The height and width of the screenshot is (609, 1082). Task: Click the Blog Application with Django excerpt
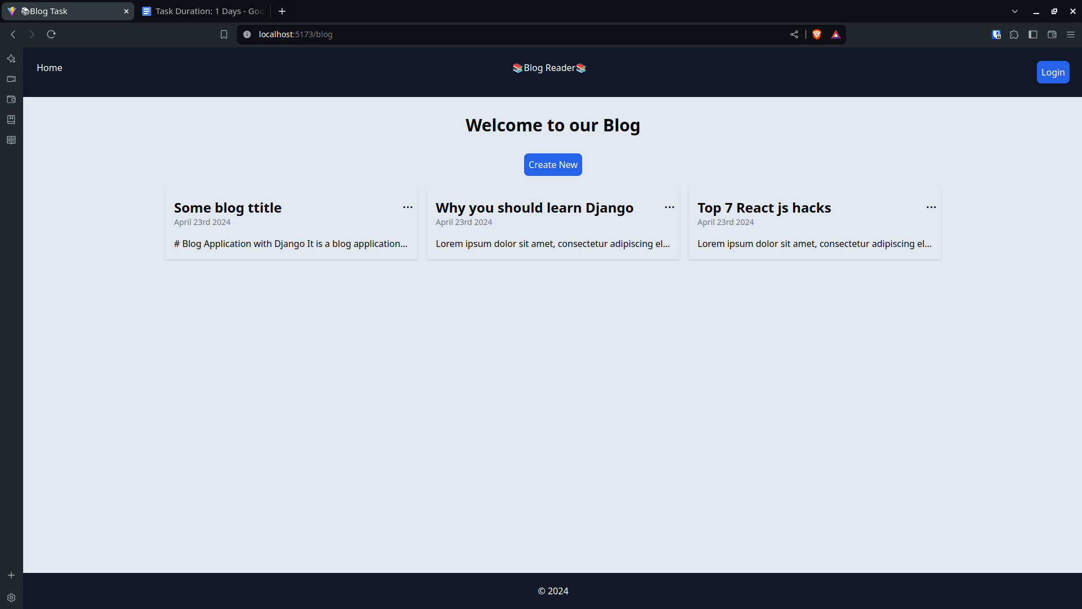click(x=291, y=244)
